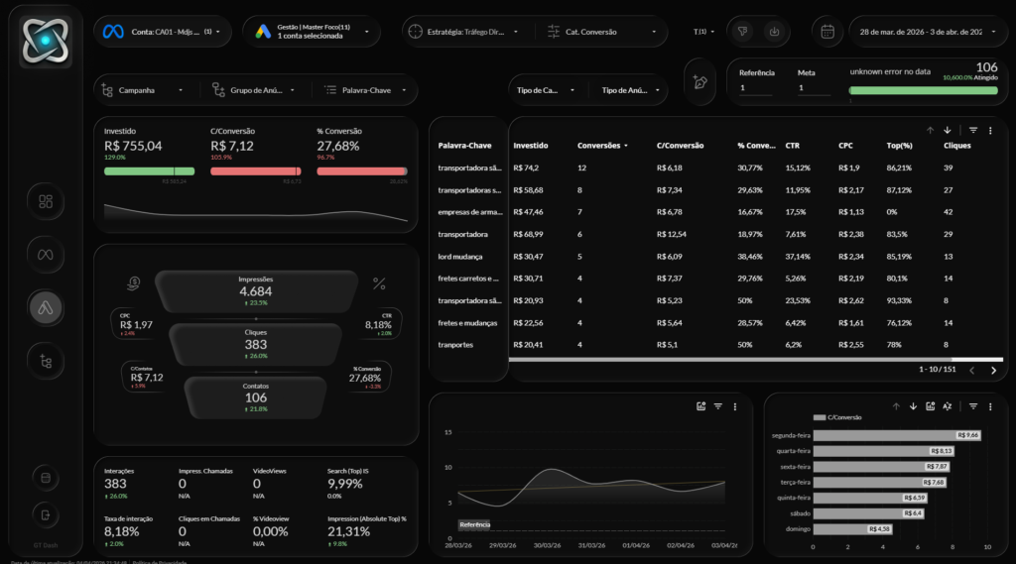Click the Referência input field

click(756, 88)
